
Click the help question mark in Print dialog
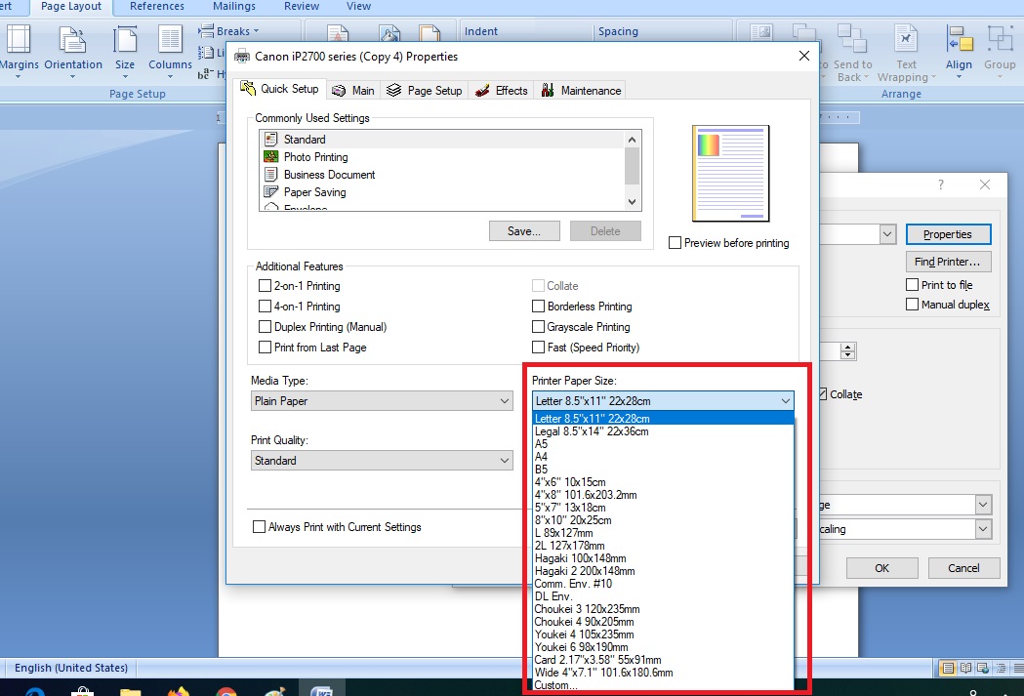click(940, 184)
